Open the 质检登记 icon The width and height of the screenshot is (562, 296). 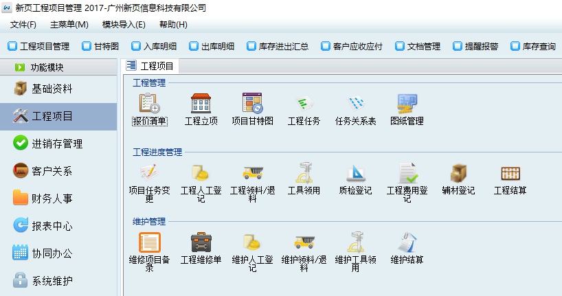pyautogui.click(x=356, y=173)
